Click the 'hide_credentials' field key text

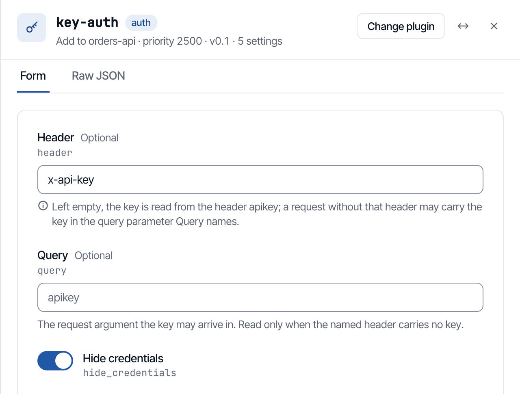click(130, 373)
